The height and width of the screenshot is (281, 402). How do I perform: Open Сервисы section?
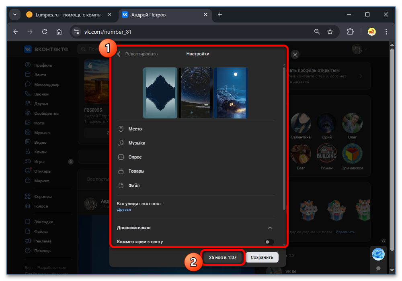pyautogui.click(x=39, y=197)
